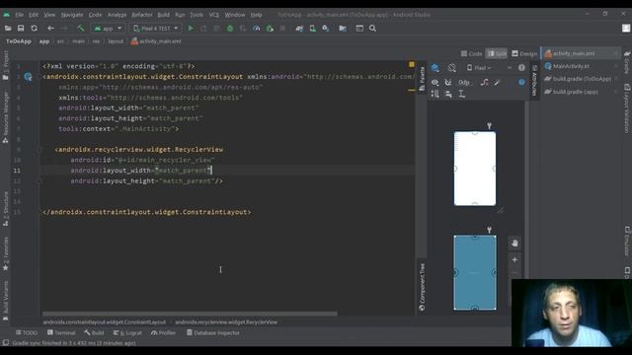Open the Pixel device selector in design toolbar
632x355 pixels.
click(x=479, y=68)
